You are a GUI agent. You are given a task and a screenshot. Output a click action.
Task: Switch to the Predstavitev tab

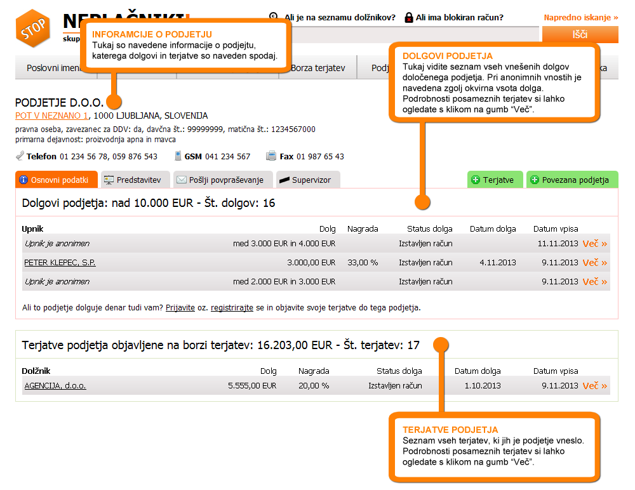132,180
